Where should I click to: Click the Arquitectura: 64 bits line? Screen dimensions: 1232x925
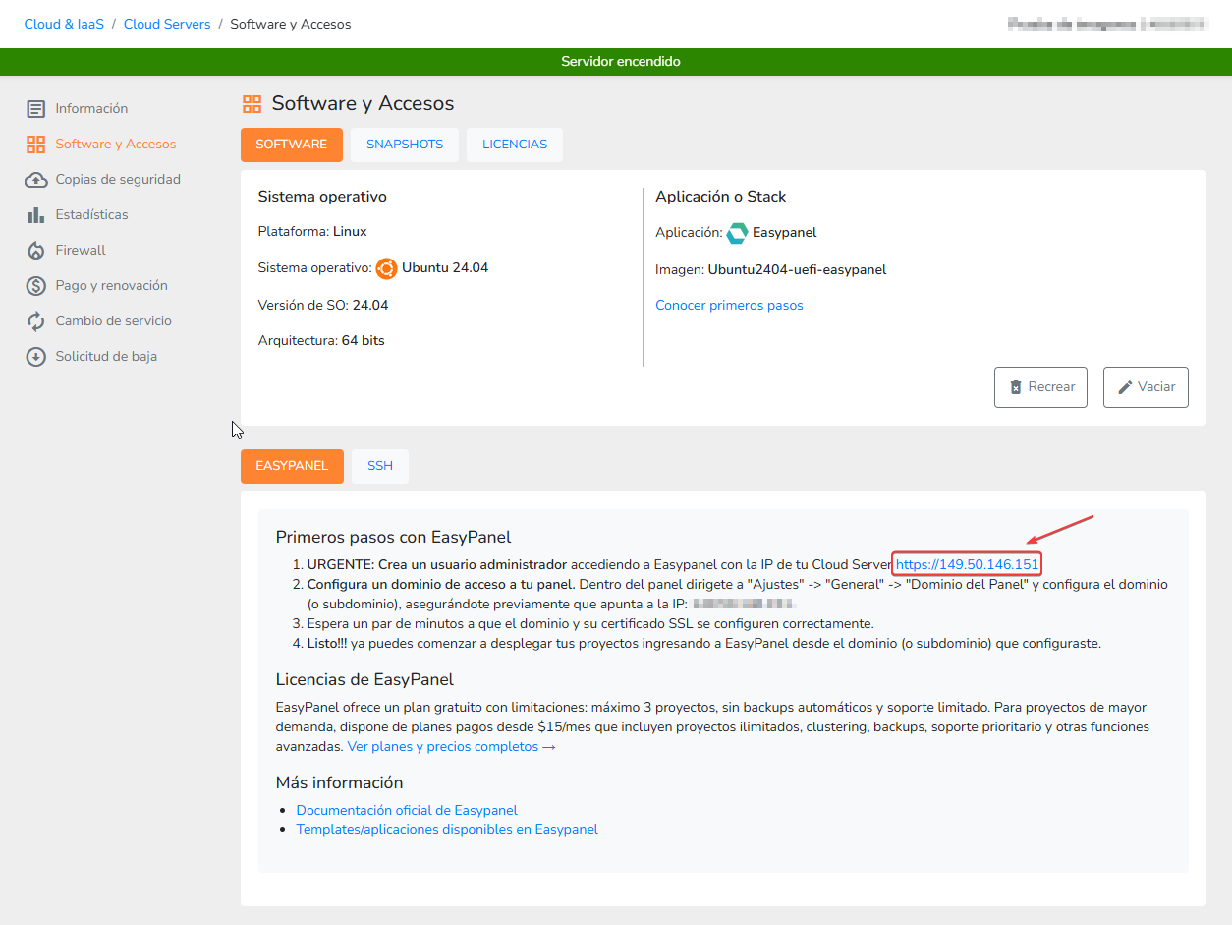pos(321,341)
